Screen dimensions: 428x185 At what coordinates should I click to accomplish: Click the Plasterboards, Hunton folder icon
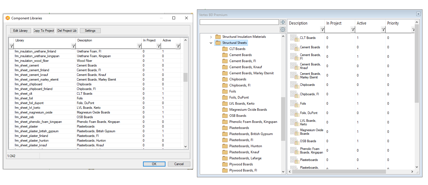[x=225, y=146]
